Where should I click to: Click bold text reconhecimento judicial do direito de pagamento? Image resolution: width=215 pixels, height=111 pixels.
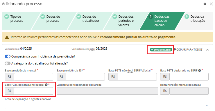(138, 37)
